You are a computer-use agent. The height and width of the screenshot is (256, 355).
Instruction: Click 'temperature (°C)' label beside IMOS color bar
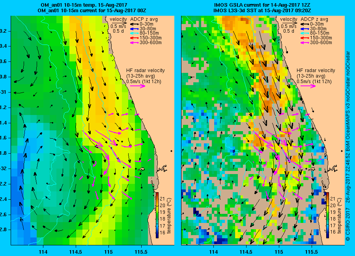click(340, 215)
